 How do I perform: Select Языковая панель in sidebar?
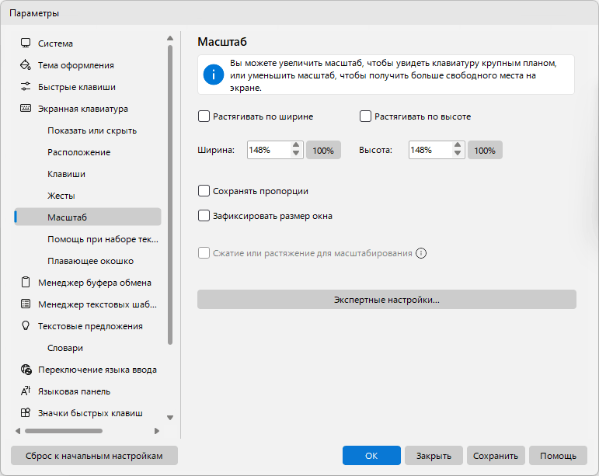pos(88,391)
